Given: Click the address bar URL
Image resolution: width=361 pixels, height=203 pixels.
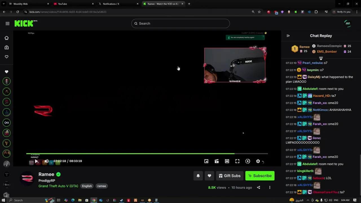Looking at the screenshot, I should (x=68, y=12).
